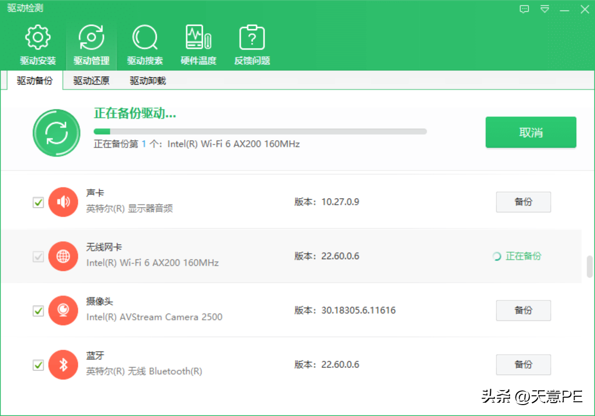The image size is (595, 416).
Task: Click the feedback message icon in title bar
Action: click(x=525, y=9)
